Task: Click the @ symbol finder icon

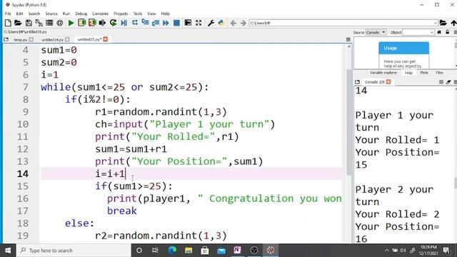Action: (x=60, y=23)
